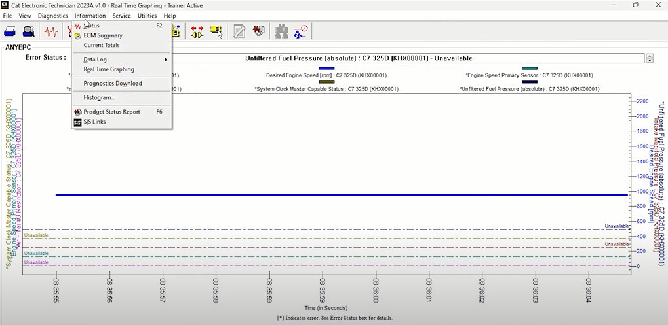Open the Utilities menu
668x325 pixels.
tap(147, 16)
